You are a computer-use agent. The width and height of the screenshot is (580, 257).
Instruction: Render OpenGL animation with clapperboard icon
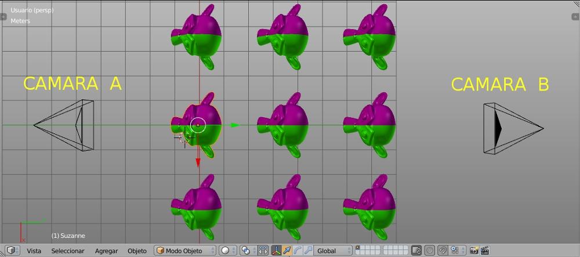(x=485, y=251)
